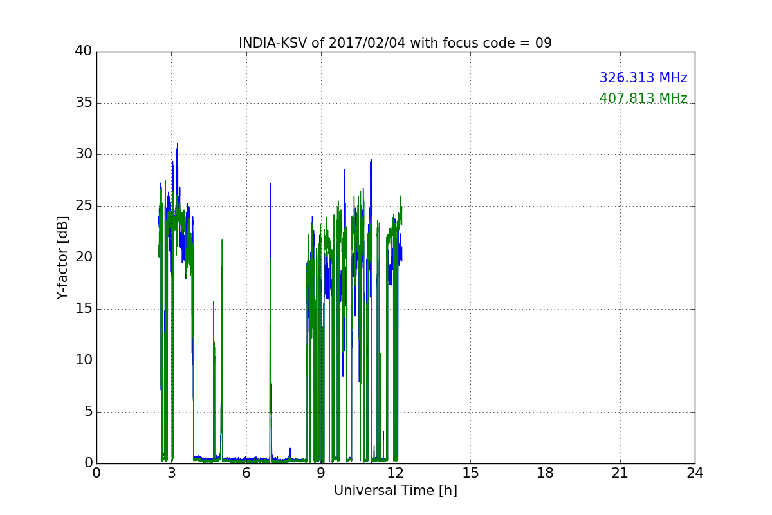Click the y-axis tick label 40

84,51
